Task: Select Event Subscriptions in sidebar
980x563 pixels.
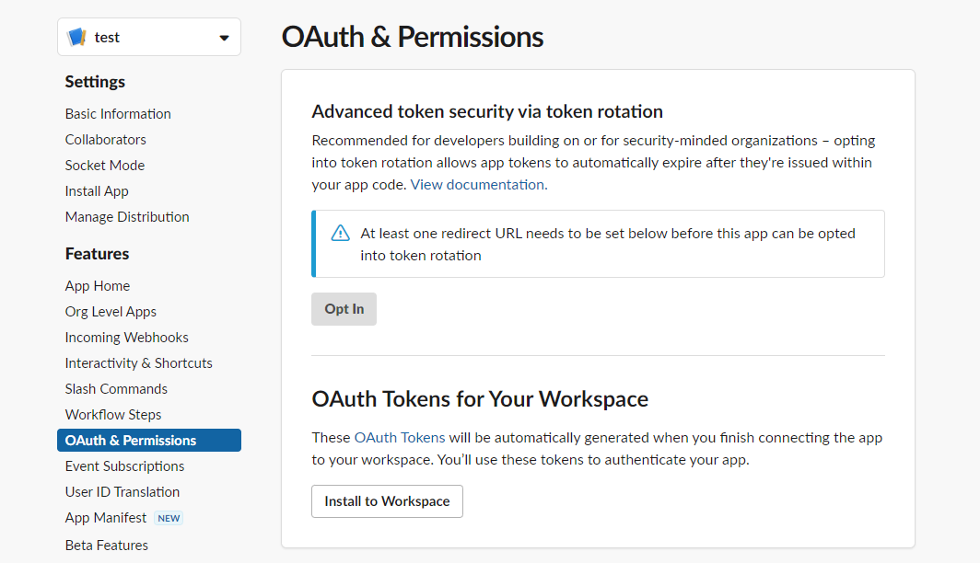Action: pyautogui.click(x=124, y=466)
